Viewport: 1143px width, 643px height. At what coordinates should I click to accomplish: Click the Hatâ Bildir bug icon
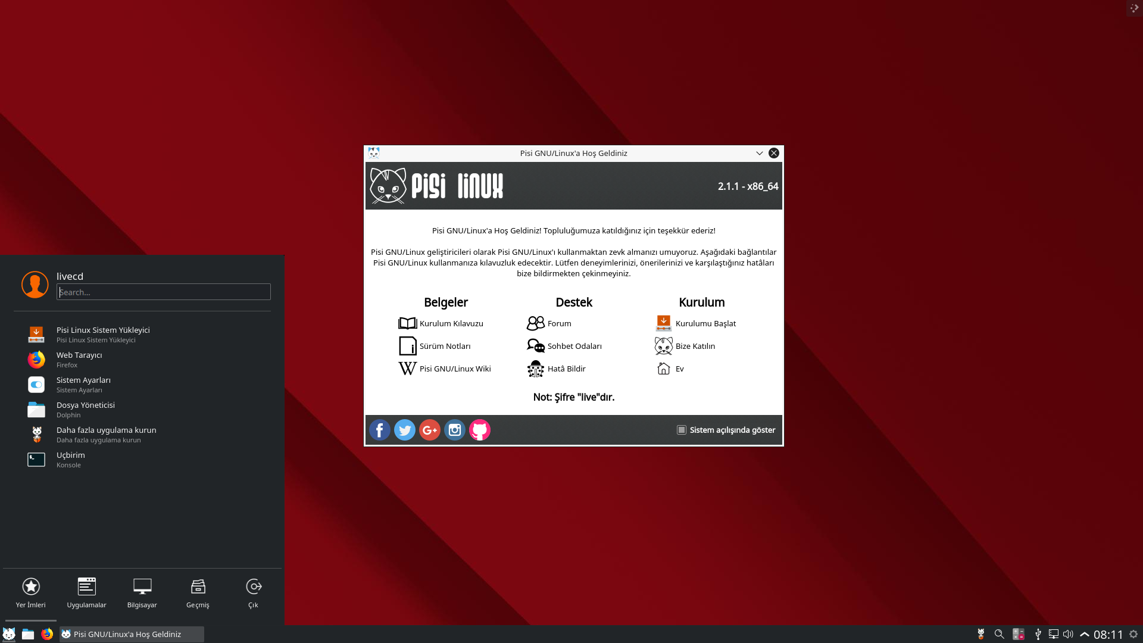point(536,369)
